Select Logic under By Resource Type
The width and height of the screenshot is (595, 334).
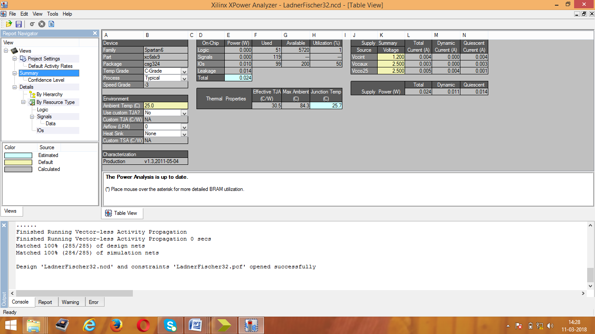(43, 110)
